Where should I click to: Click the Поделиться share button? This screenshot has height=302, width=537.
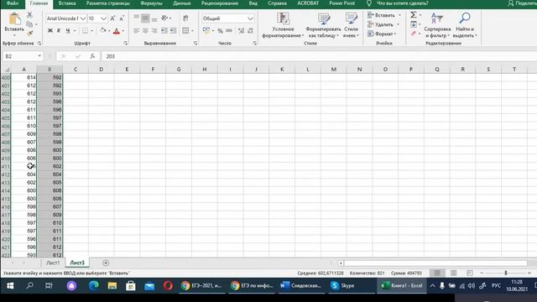[522, 3]
